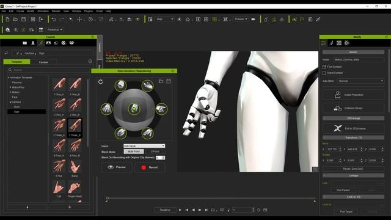
Task: Select the bottom-right hand gesture node
Action: [x=148, y=133]
